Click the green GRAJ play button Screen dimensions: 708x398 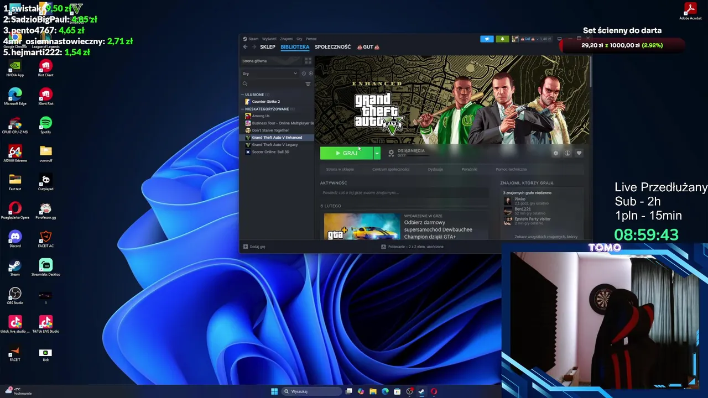(x=346, y=153)
